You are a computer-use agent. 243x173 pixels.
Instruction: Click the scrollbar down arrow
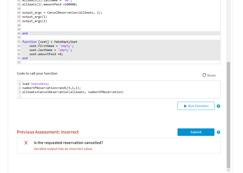tap(228, 170)
